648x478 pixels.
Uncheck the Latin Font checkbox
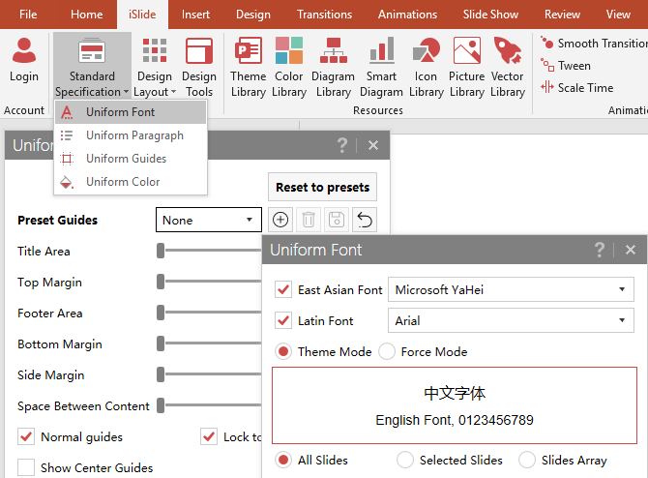283,320
